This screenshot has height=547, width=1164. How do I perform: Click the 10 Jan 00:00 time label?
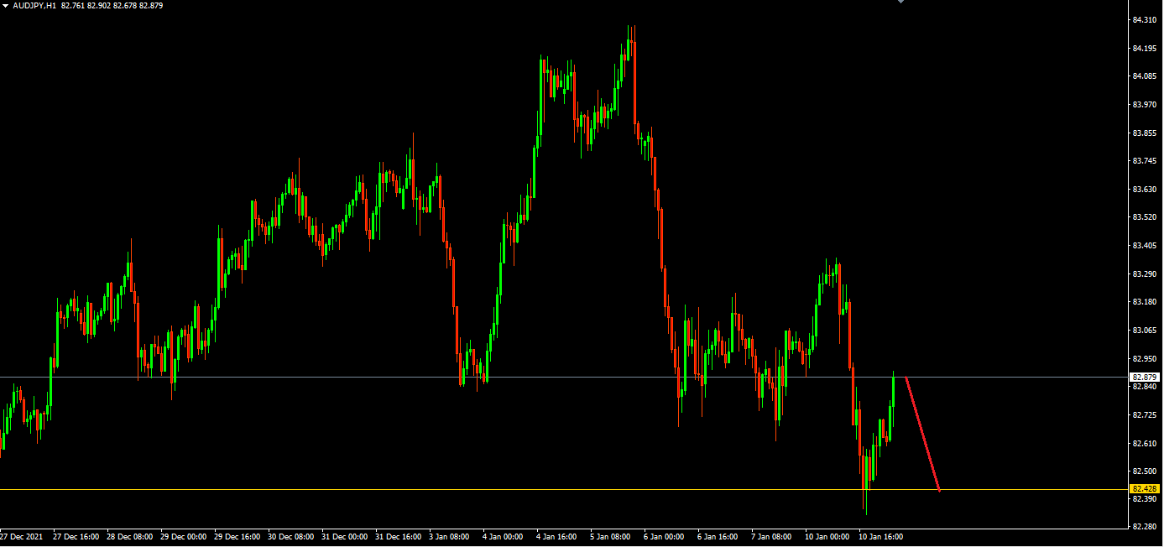(x=827, y=536)
